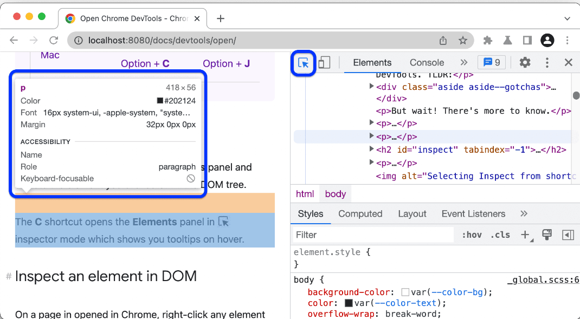Open the 9 issues counter
The width and height of the screenshot is (580, 319).
pyautogui.click(x=492, y=62)
